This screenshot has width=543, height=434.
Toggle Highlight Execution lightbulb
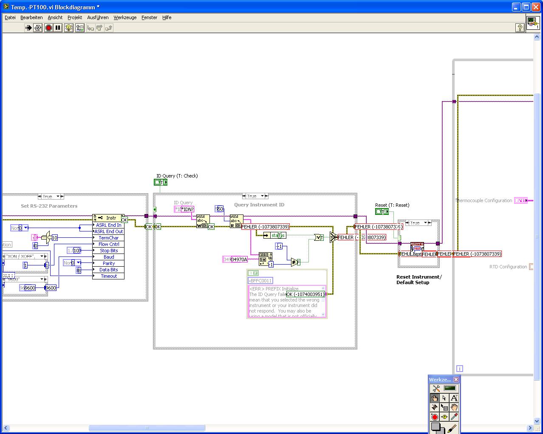coord(69,28)
